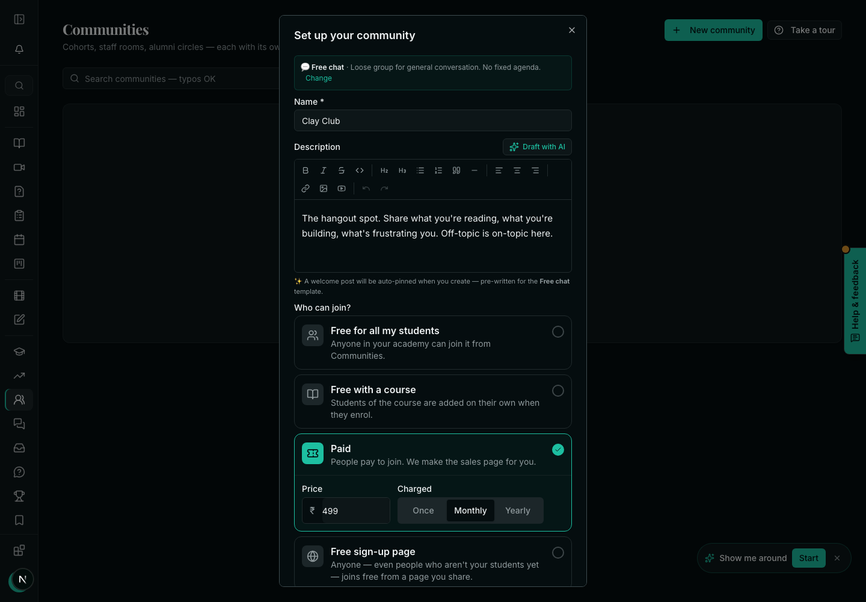
Task: Insert a blockquote in description
Action: coord(456,170)
